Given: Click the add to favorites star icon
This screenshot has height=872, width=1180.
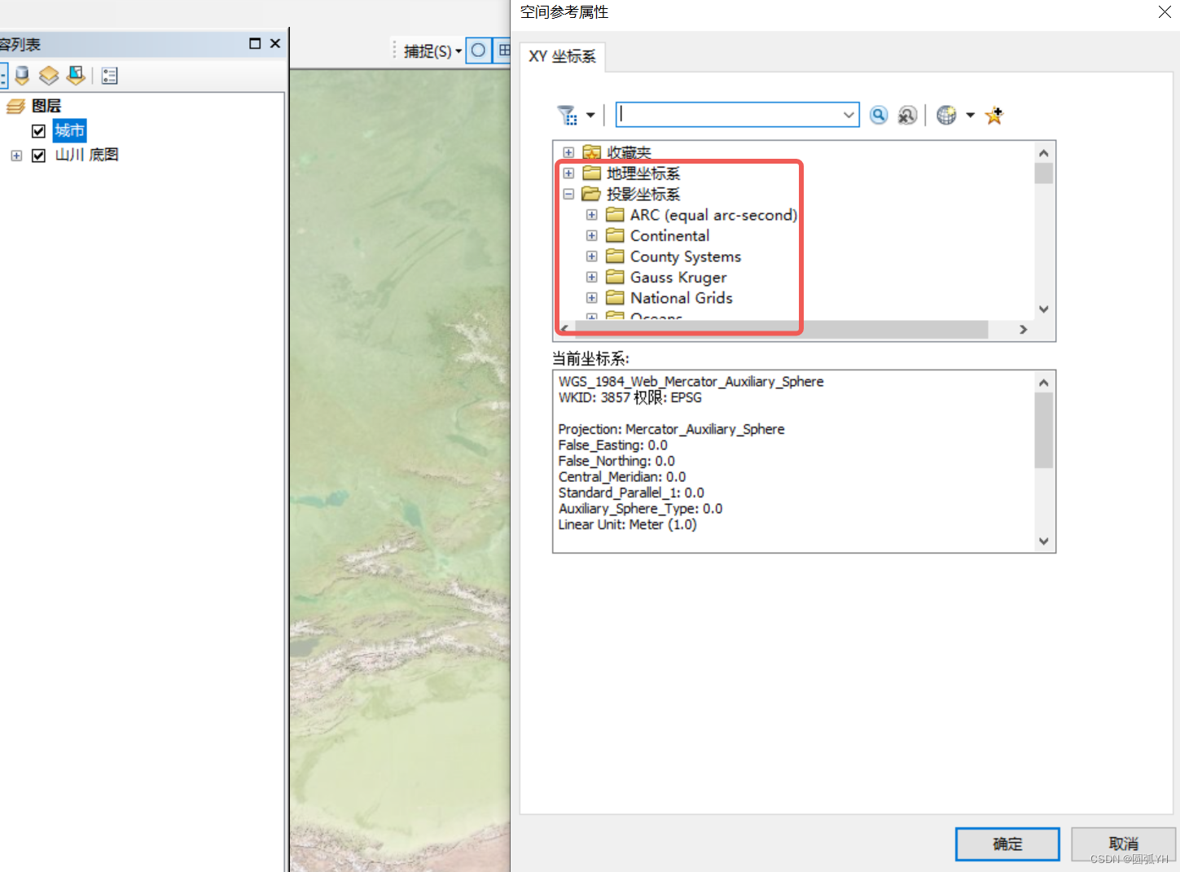Looking at the screenshot, I should tap(994, 115).
